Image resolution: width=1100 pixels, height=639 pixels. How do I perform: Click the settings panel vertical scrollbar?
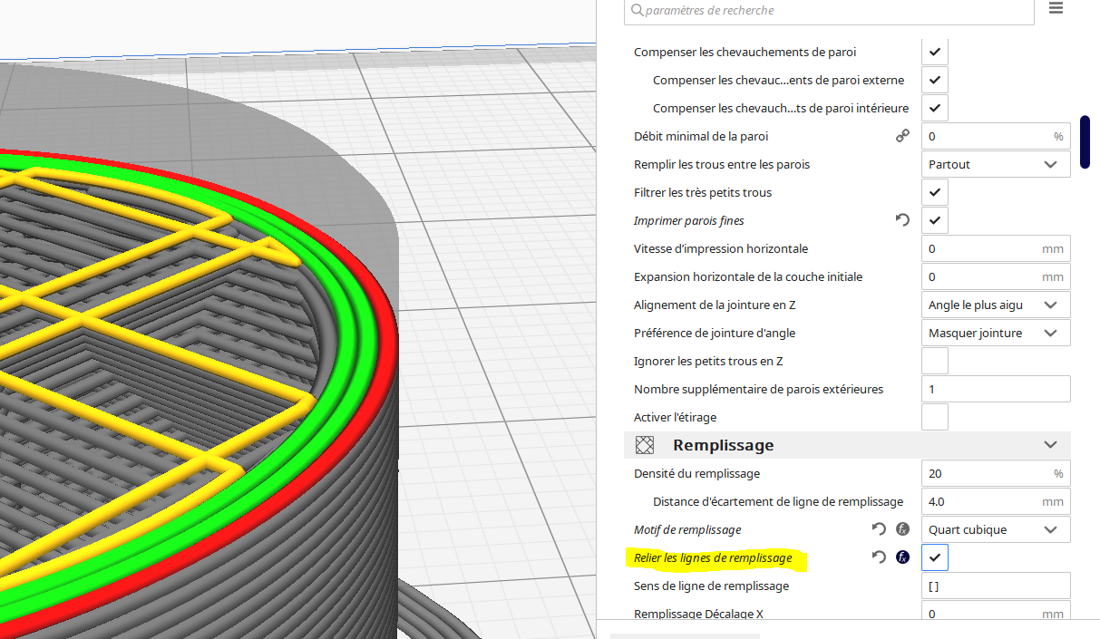(x=1085, y=141)
